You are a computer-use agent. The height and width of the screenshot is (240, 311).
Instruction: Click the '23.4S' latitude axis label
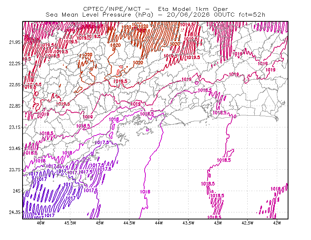click(15, 148)
